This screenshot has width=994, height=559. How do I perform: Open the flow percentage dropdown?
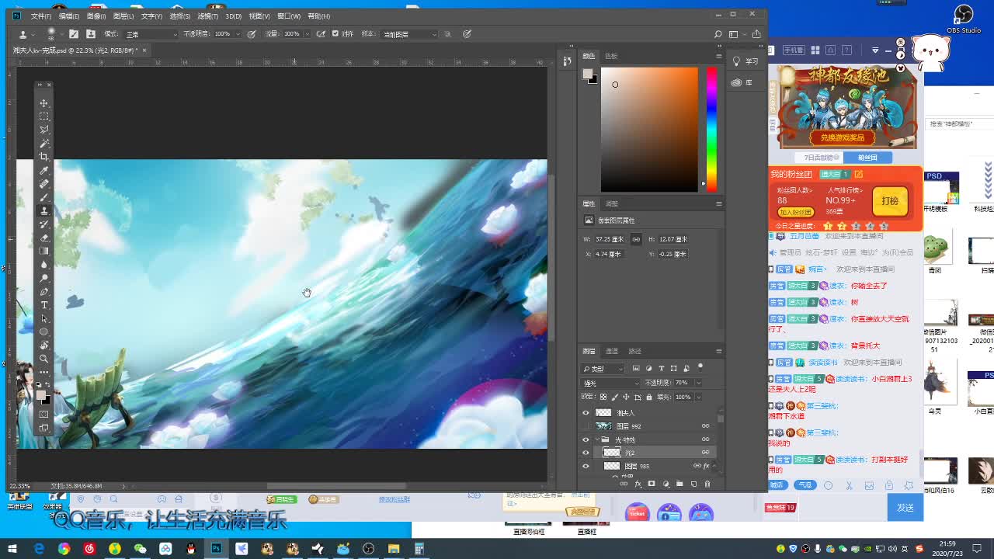tap(308, 34)
